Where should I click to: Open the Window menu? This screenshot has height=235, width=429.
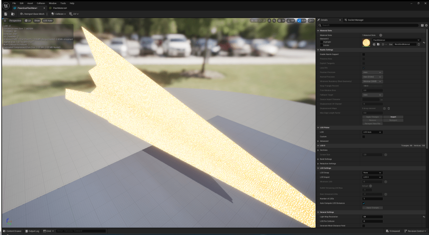(x=52, y=3)
